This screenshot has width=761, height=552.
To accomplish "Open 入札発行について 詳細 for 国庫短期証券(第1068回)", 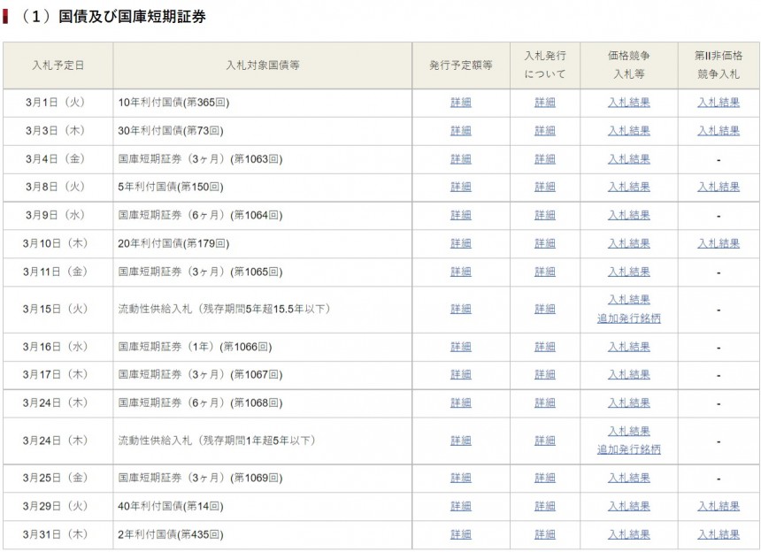I will click(x=545, y=403).
